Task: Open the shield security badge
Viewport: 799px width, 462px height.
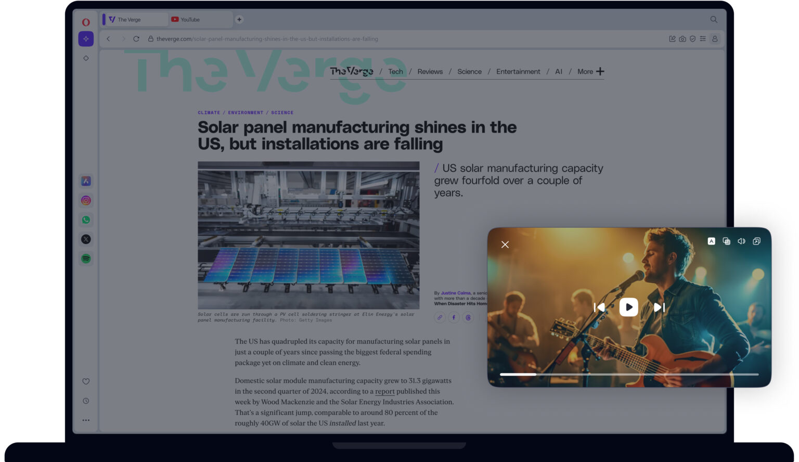Action: click(692, 38)
